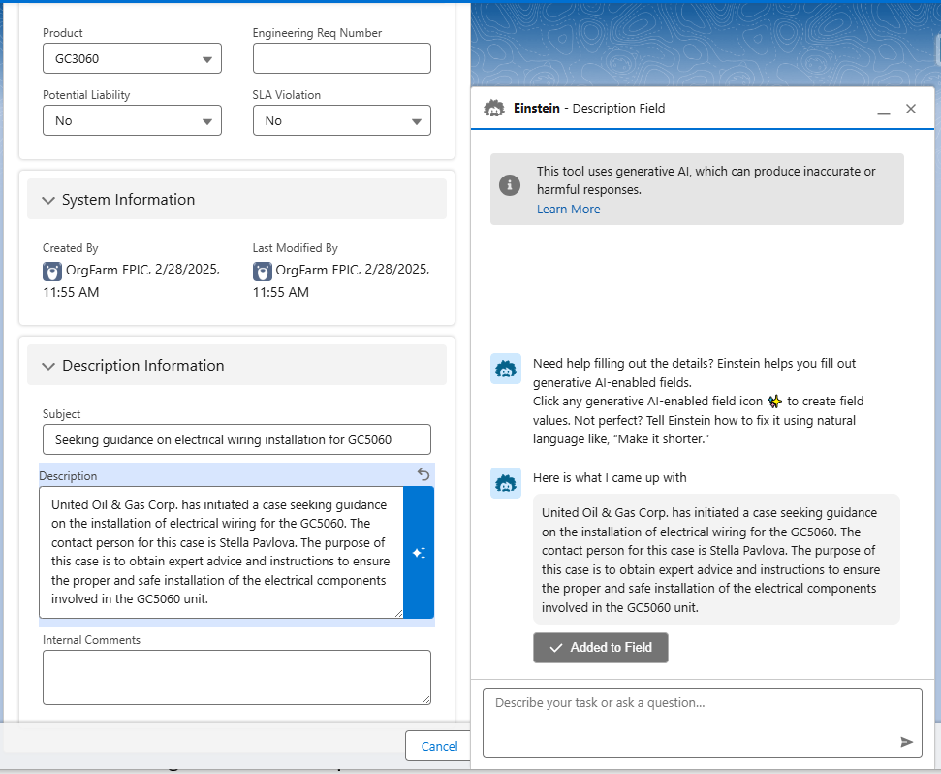Click the info icon in AI disclaimer

(510, 185)
